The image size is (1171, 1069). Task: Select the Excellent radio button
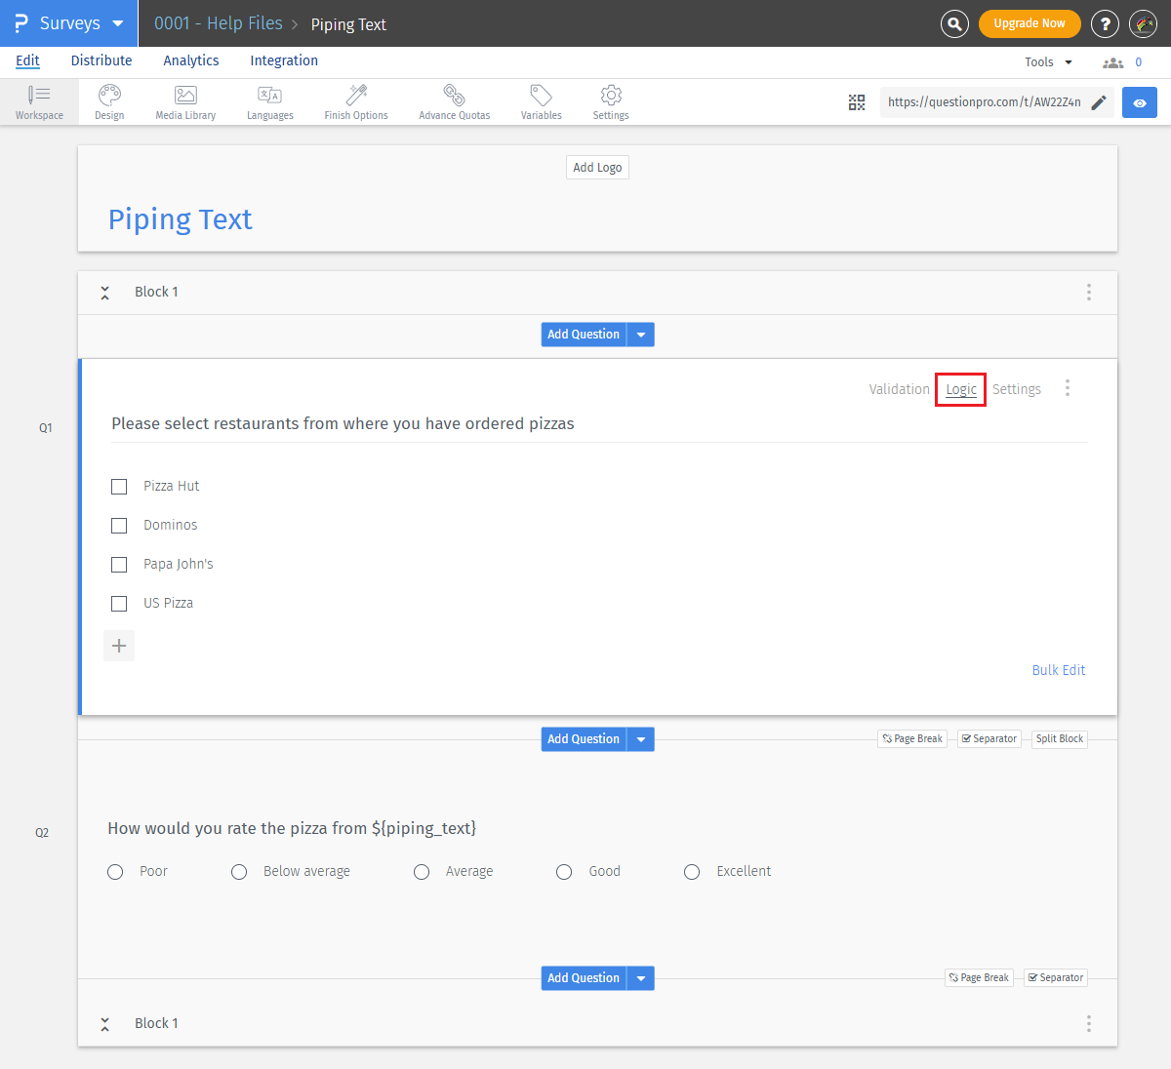pos(692,872)
